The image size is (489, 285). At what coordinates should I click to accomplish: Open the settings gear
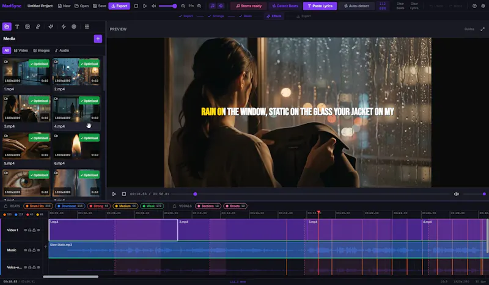pos(483,6)
